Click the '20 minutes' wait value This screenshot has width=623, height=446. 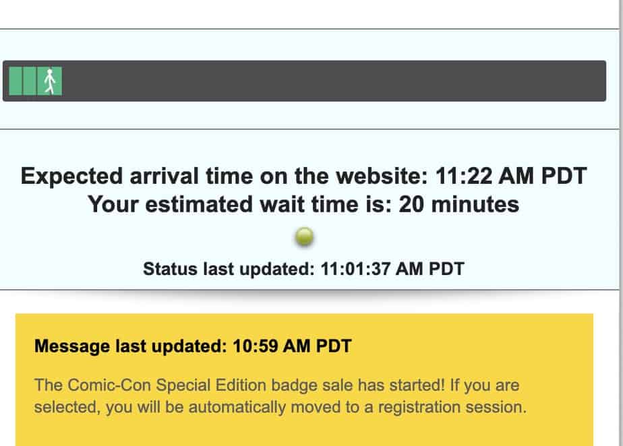point(459,205)
